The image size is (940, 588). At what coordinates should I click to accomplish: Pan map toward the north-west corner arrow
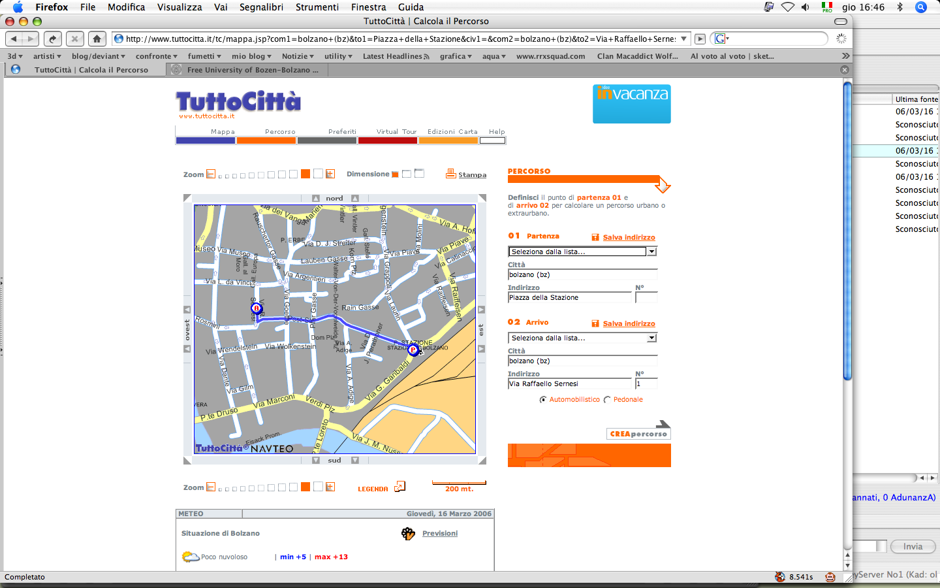tap(187, 198)
